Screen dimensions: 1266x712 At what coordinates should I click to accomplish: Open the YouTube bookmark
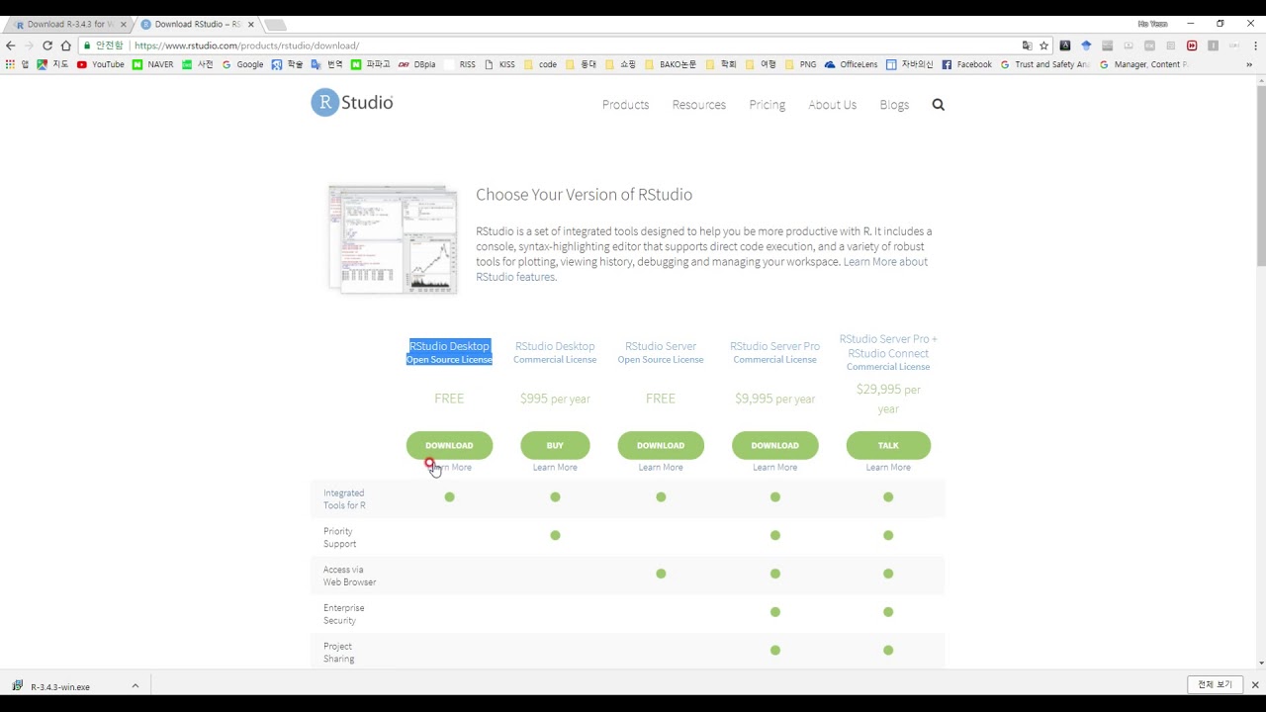tap(101, 64)
